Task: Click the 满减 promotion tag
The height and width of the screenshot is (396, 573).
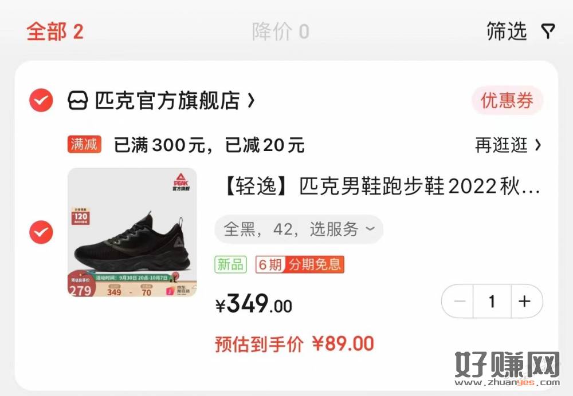Action: 84,144
